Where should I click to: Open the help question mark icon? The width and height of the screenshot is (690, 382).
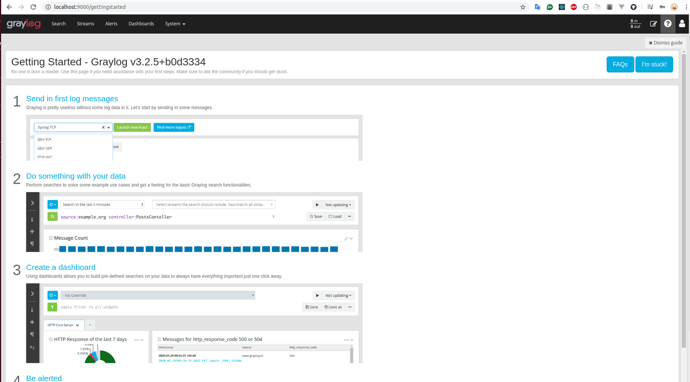[668, 24]
